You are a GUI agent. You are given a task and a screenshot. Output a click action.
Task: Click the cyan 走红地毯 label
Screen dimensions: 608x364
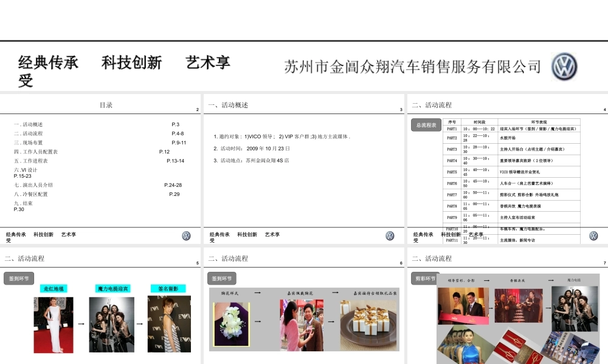[54, 289]
